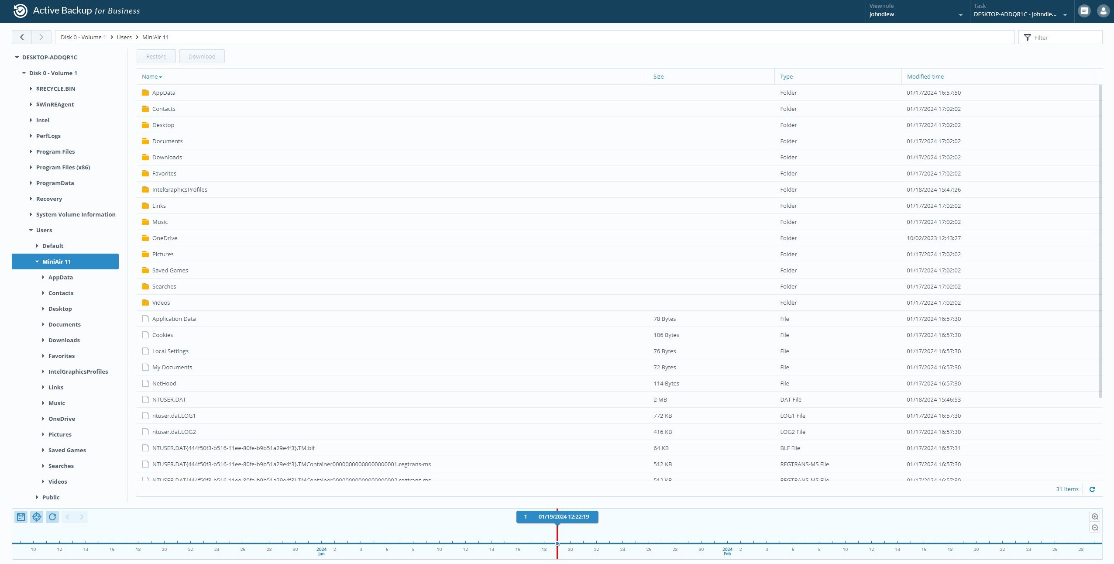Image resolution: width=1114 pixels, height=564 pixels.
Task: Click the Users breadcrumb link
Action: click(x=124, y=37)
